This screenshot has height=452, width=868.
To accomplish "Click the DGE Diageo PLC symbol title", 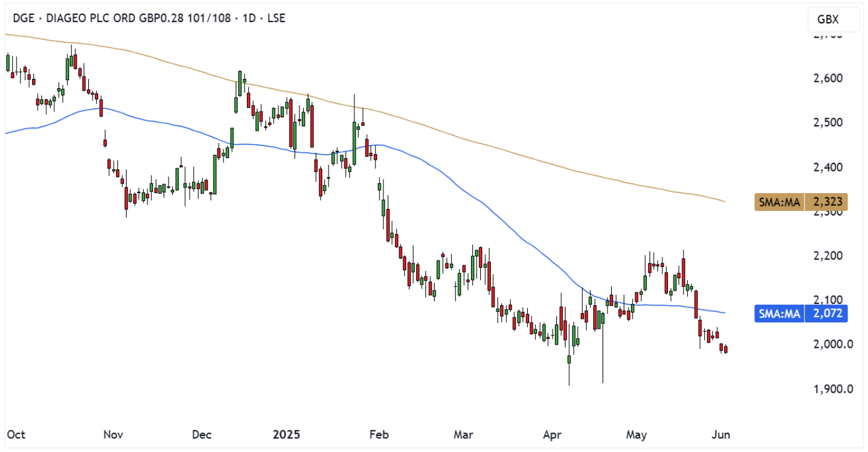I will (x=149, y=19).
